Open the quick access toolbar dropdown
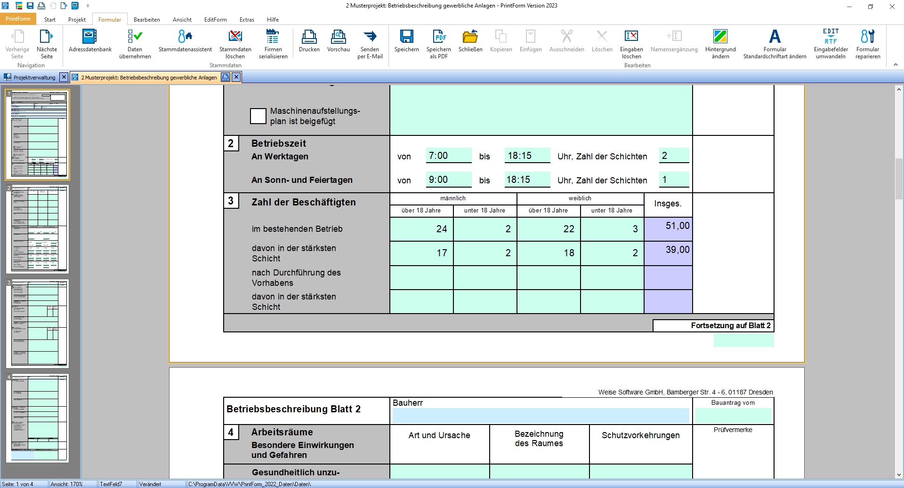This screenshot has width=904, height=488. (88, 6)
